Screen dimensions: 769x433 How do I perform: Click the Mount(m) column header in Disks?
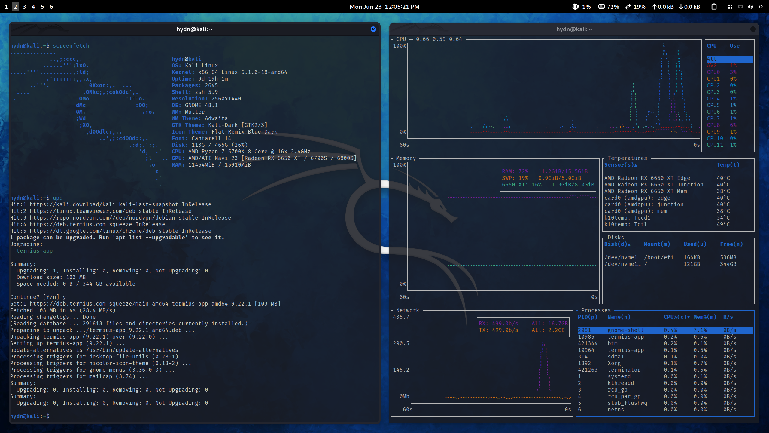[x=657, y=244]
